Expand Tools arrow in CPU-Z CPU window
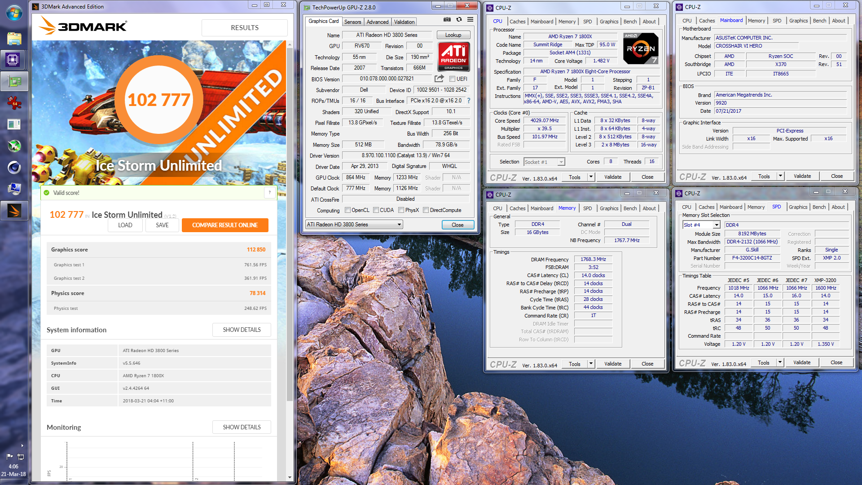This screenshot has width=862, height=485. (591, 177)
